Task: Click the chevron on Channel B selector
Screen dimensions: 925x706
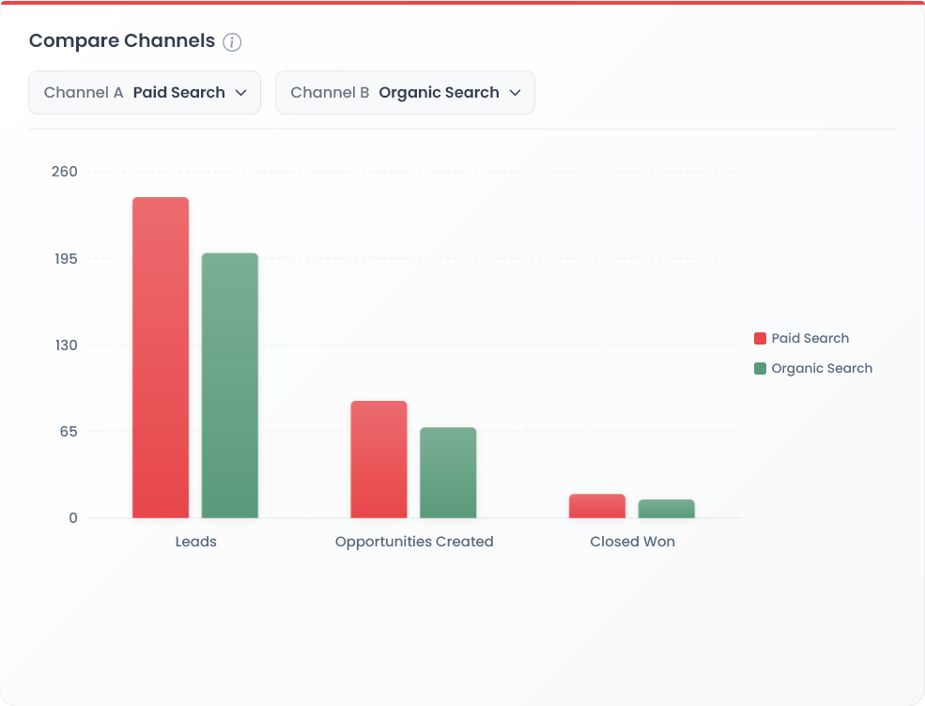Action: pos(515,92)
